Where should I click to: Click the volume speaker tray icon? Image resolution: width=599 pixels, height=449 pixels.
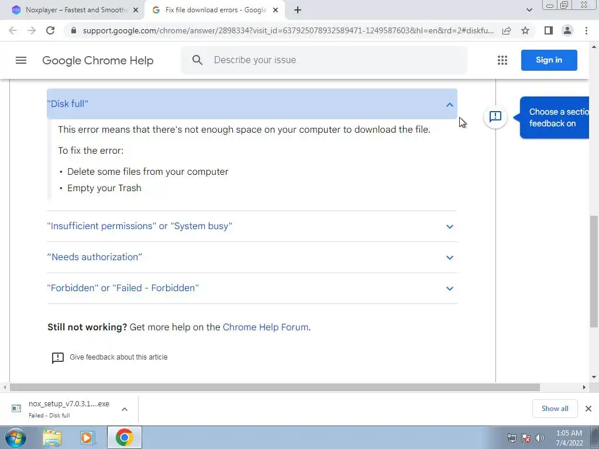(540, 438)
